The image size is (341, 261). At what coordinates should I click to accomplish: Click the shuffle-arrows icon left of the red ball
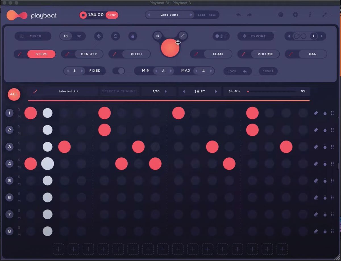tap(157, 36)
